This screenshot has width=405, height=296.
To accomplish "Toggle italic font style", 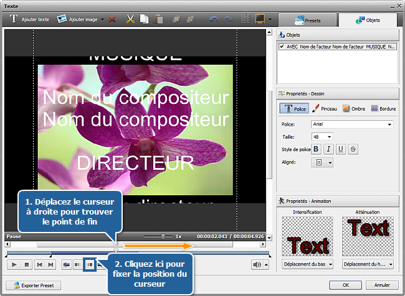I will (x=328, y=149).
